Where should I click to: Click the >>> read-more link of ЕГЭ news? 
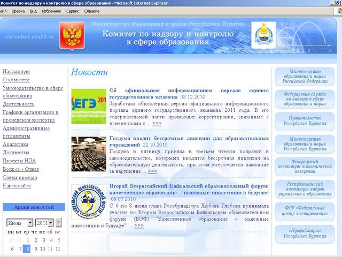pos(157,124)
